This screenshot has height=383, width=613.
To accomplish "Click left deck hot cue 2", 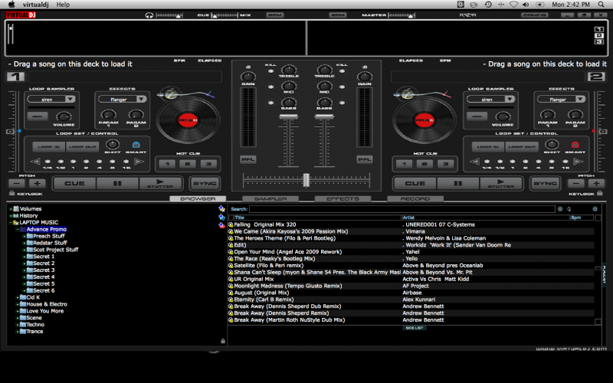I will tap(188, 164).
